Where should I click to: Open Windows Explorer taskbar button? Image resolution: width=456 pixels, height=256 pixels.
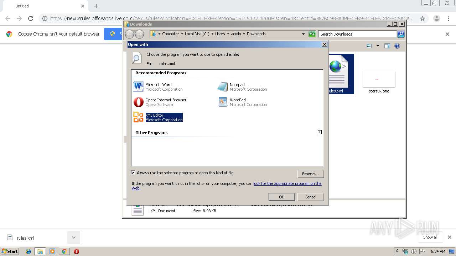40,251
